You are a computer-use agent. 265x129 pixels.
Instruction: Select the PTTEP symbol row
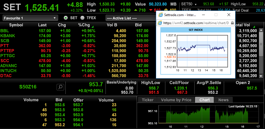click(78, 51)
